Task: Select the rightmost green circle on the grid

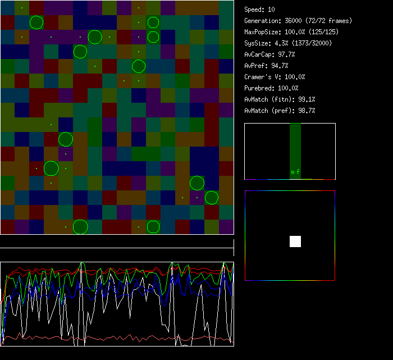Action: pos(211,198)
